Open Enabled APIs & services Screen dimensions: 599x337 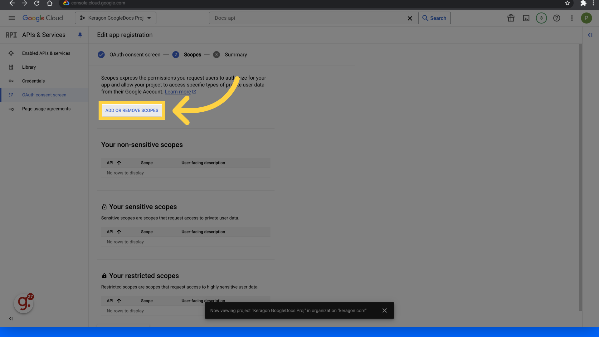46,53
